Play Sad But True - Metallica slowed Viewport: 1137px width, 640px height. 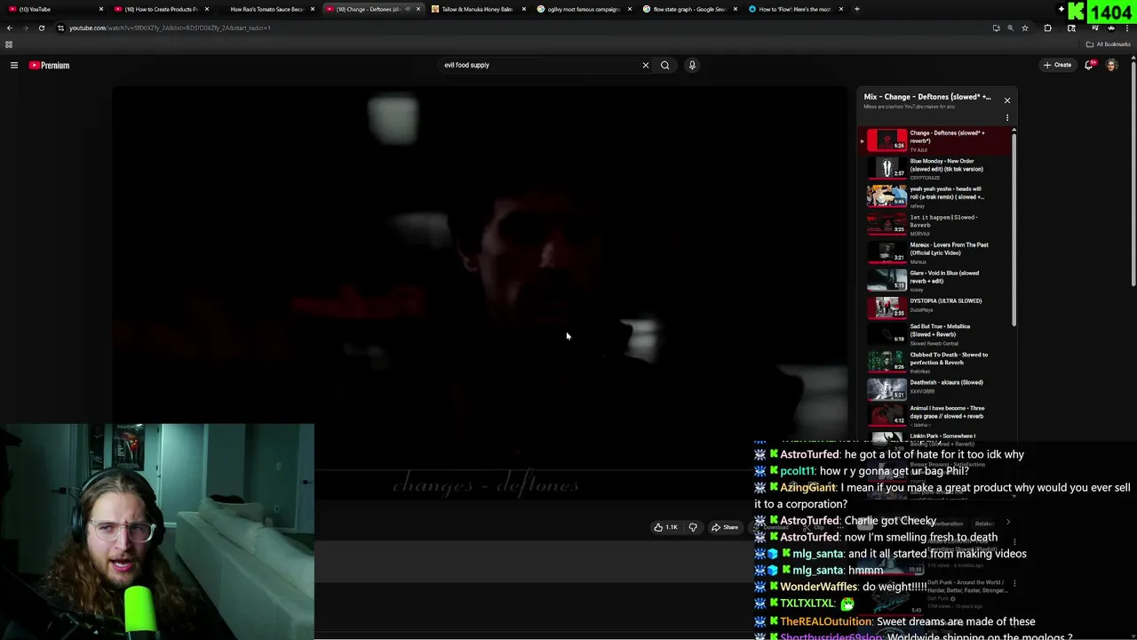click(934, 333)
